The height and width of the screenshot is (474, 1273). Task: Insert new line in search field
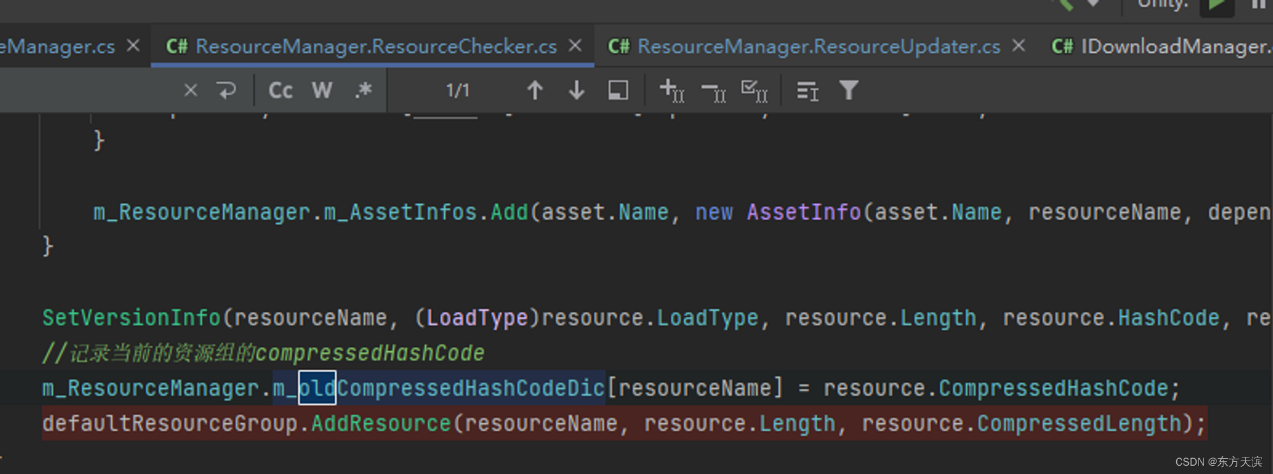226,90
